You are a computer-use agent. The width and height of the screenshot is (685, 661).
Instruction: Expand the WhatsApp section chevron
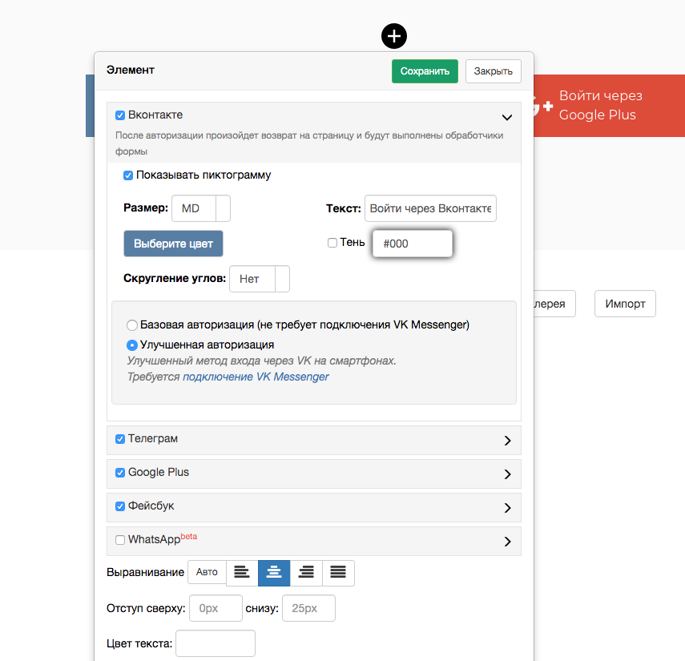(507, 542)
